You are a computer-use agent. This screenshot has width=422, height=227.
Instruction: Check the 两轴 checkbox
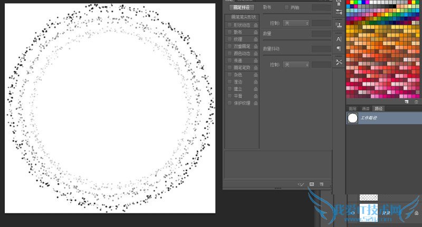[x=286, y=7]
